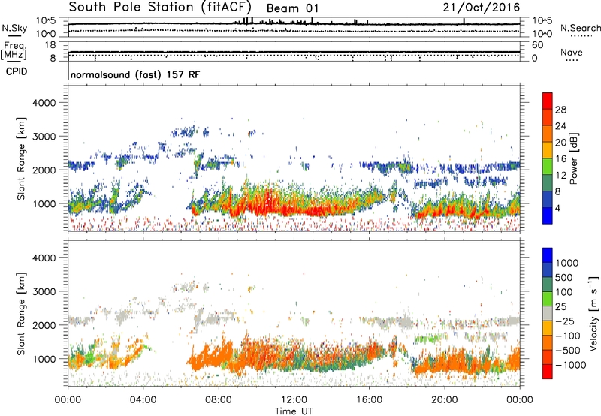Click the 'CPID' label
Viewport: 601px width, 416px height.
17,71
